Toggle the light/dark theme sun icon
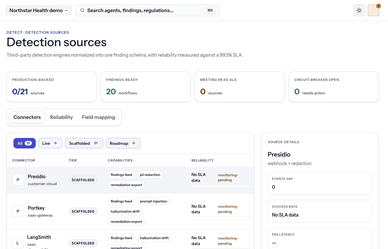Image resolution: width=388 pixels, height=249 pixels. point(359,10)
